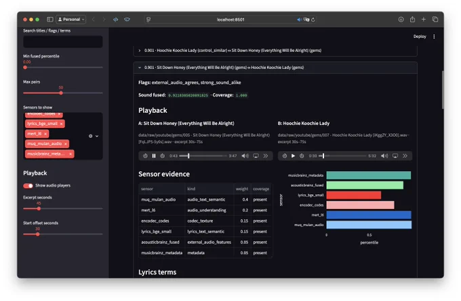This screenshot has height=301, width=461.
Task: Open a new tab with plus icon
Action: point(423,20)
